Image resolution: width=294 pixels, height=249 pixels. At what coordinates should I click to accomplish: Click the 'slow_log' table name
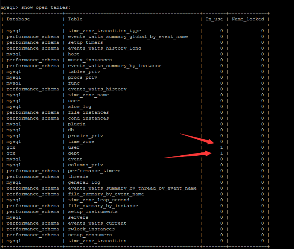80,106
